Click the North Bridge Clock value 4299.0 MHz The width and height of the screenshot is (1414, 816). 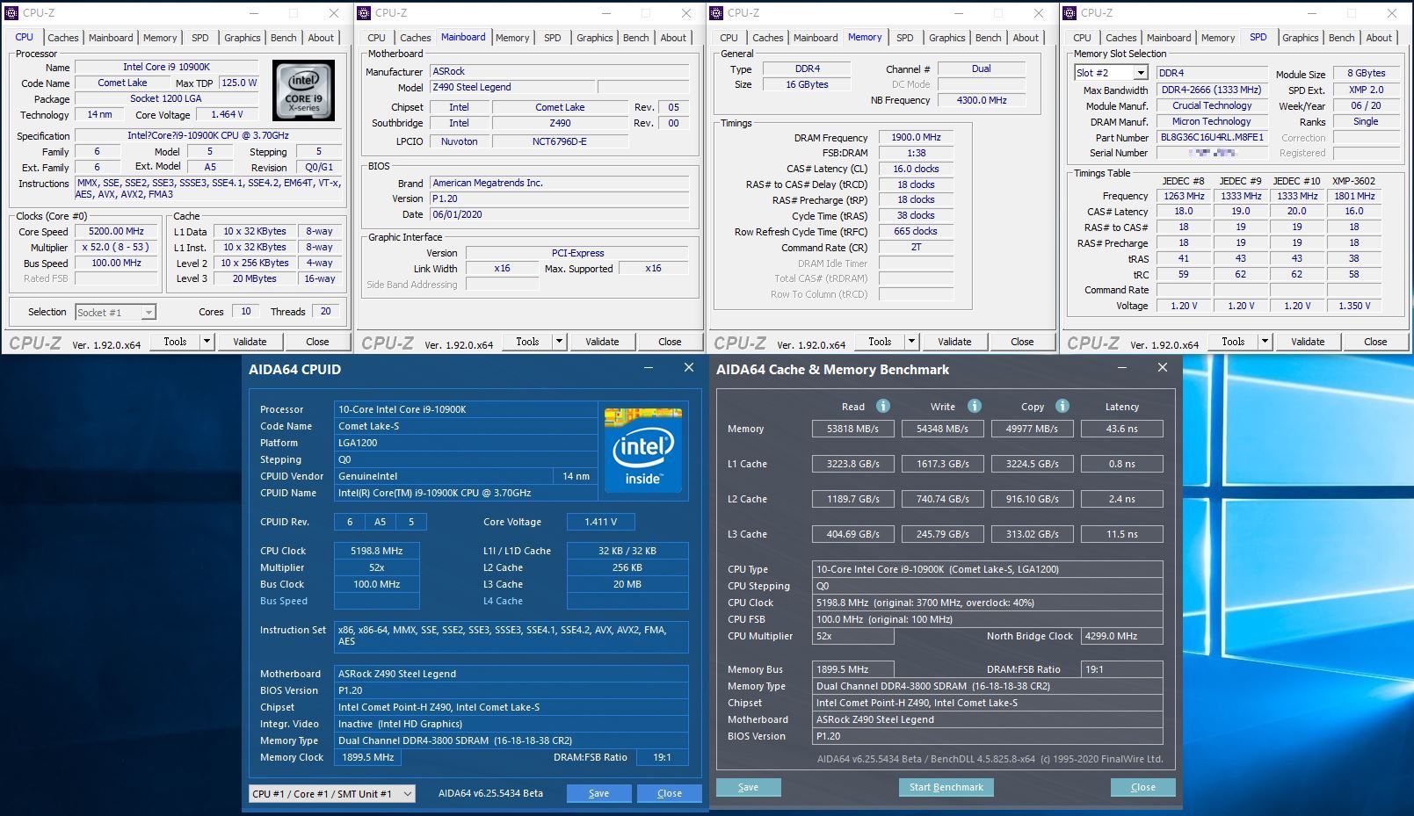point(1121,636)
